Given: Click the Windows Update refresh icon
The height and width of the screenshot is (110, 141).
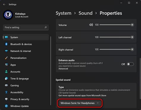Looking at the screenshot, I should tap(6, 106).
